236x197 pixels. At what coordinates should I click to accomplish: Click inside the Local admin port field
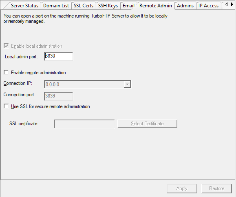pos(59,56)
